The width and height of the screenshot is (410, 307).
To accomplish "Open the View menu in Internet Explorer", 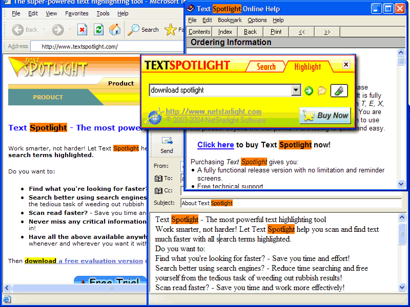I will pos(51,13).
